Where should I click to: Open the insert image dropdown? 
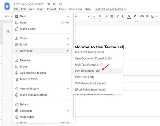click(154, 16)
